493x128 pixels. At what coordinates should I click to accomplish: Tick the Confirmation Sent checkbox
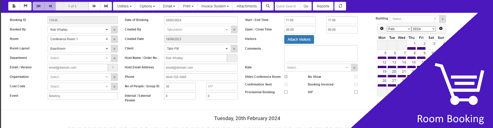point(286,84)
